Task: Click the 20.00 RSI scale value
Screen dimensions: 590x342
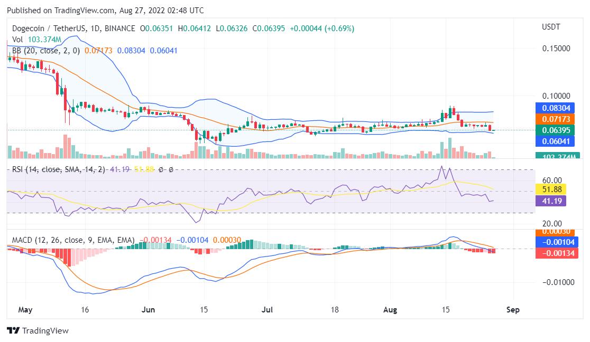Action: coord(552,224)
